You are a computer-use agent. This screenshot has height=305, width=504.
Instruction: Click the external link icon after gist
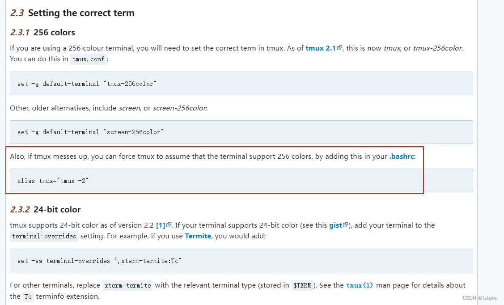(x=345, y=225)
